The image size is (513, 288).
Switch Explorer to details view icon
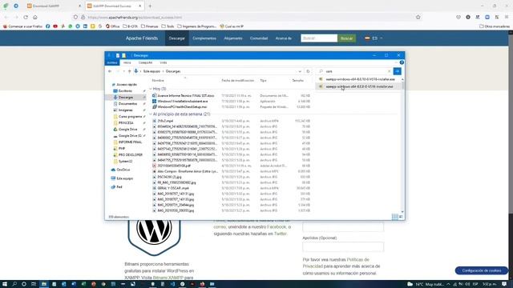tap(395, 217)
